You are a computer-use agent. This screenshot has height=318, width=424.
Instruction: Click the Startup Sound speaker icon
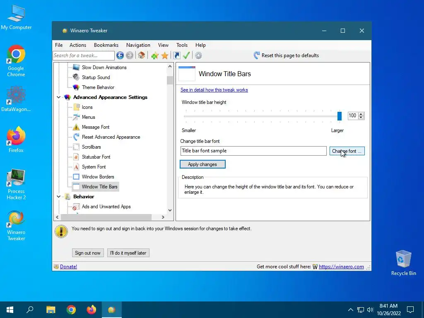tap(76, 77)
